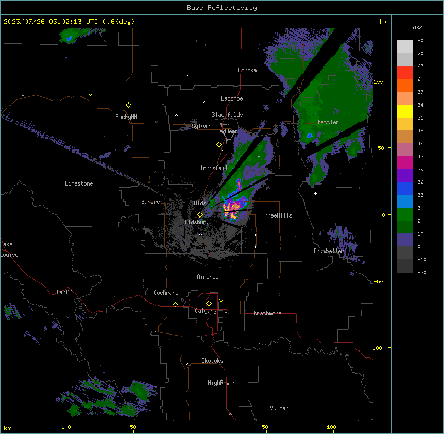
Task: Click the Base_Reflectivity title text
Action: click(x=222, y=8)
